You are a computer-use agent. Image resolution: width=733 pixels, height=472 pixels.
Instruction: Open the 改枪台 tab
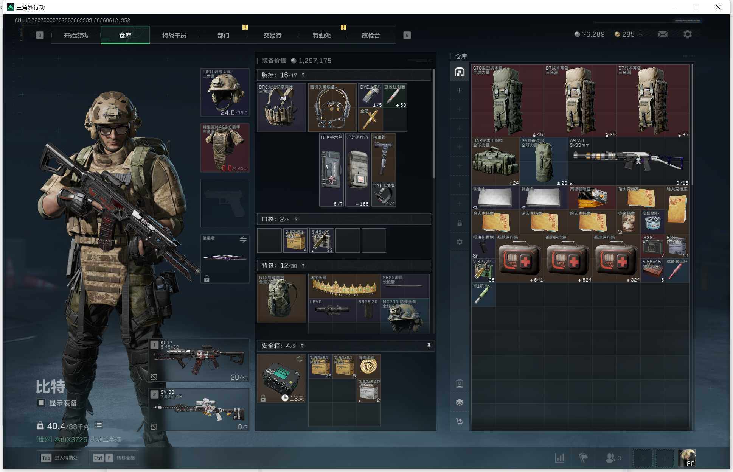click(371, 35)
